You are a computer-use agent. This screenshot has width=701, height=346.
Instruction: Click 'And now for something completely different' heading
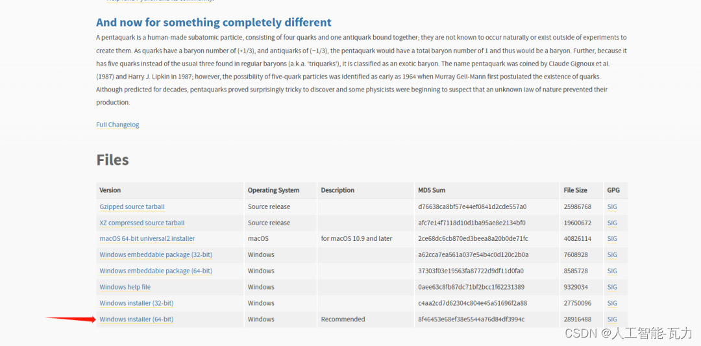tap(214, 22)
